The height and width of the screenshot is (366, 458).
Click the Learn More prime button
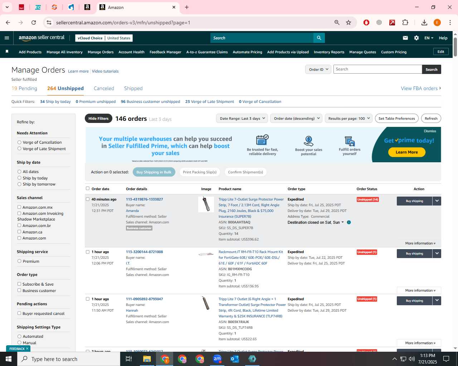pos(407,152)
